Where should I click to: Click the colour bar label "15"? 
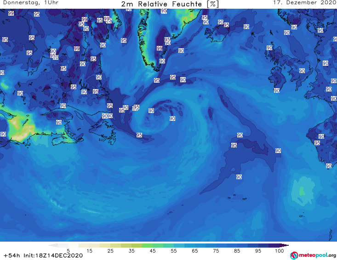click(x=89, y=251)
